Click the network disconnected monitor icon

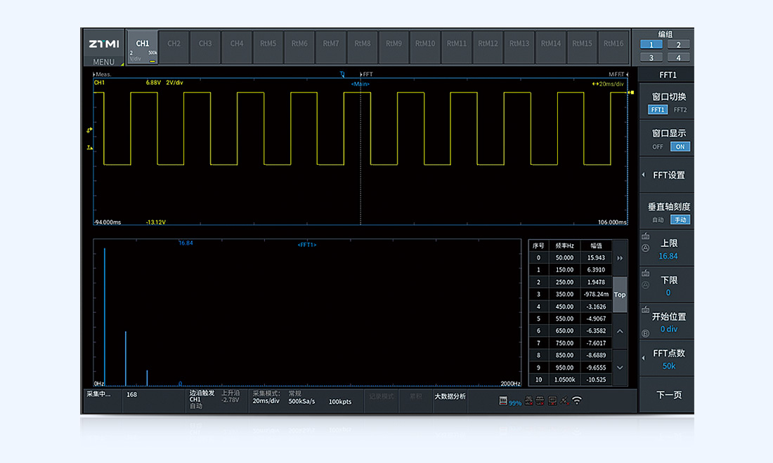(552, 401)
